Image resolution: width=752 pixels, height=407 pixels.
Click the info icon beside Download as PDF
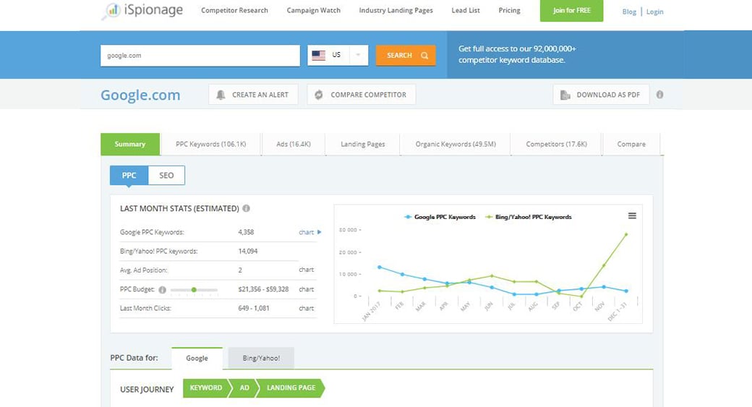pyautogui.click(x=659, y=95)
